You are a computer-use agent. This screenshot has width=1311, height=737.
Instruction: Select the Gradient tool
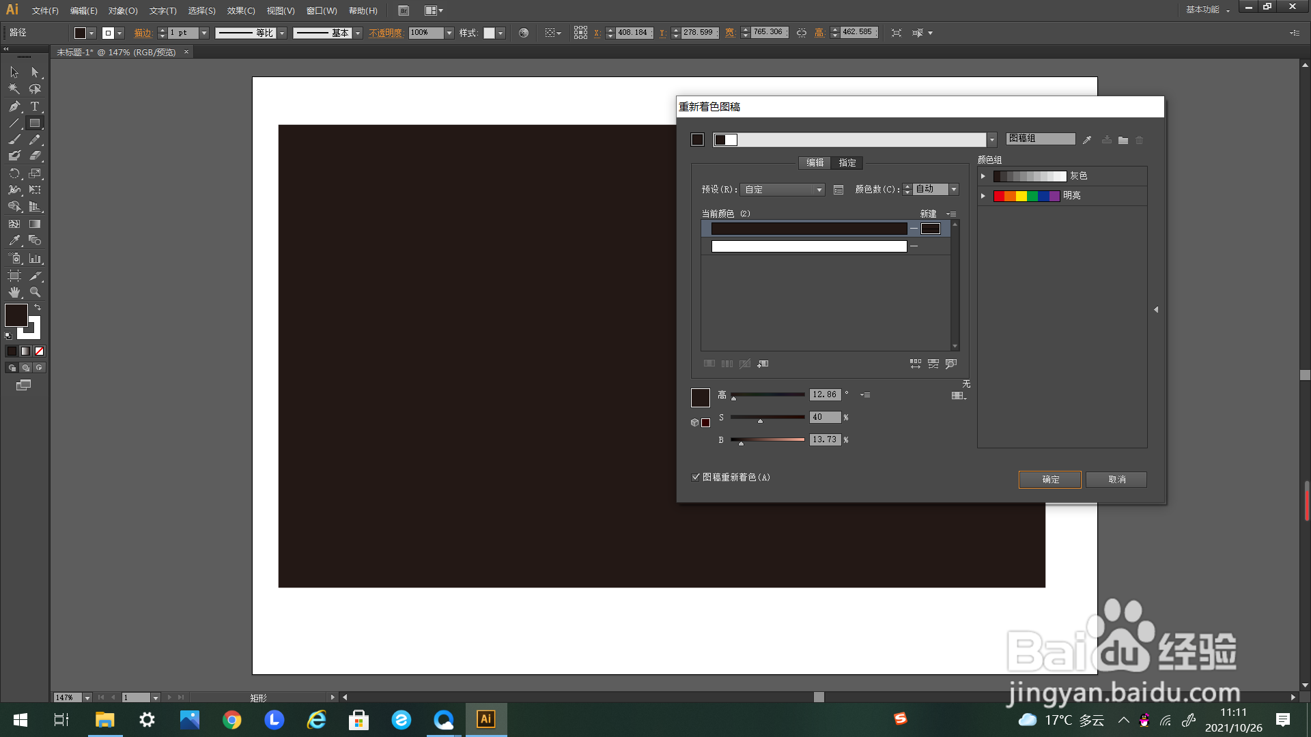(x=35, y=224)
